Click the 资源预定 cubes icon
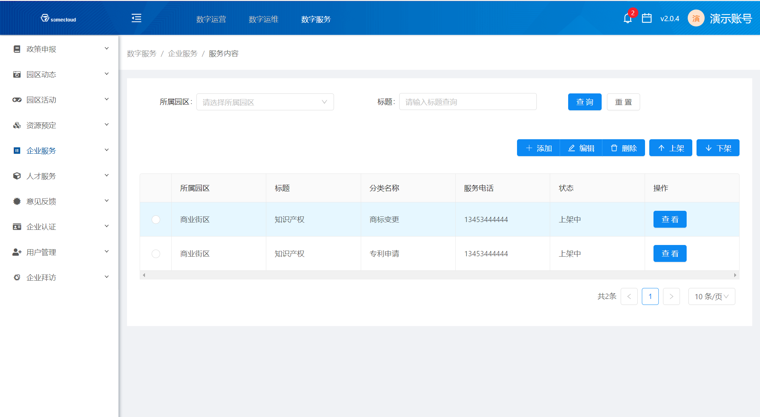This screenshot has height=417, width=760. point(17,125)
